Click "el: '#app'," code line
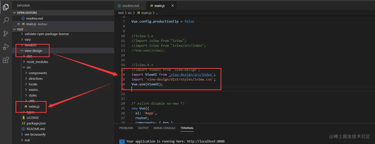 [146, 113]
